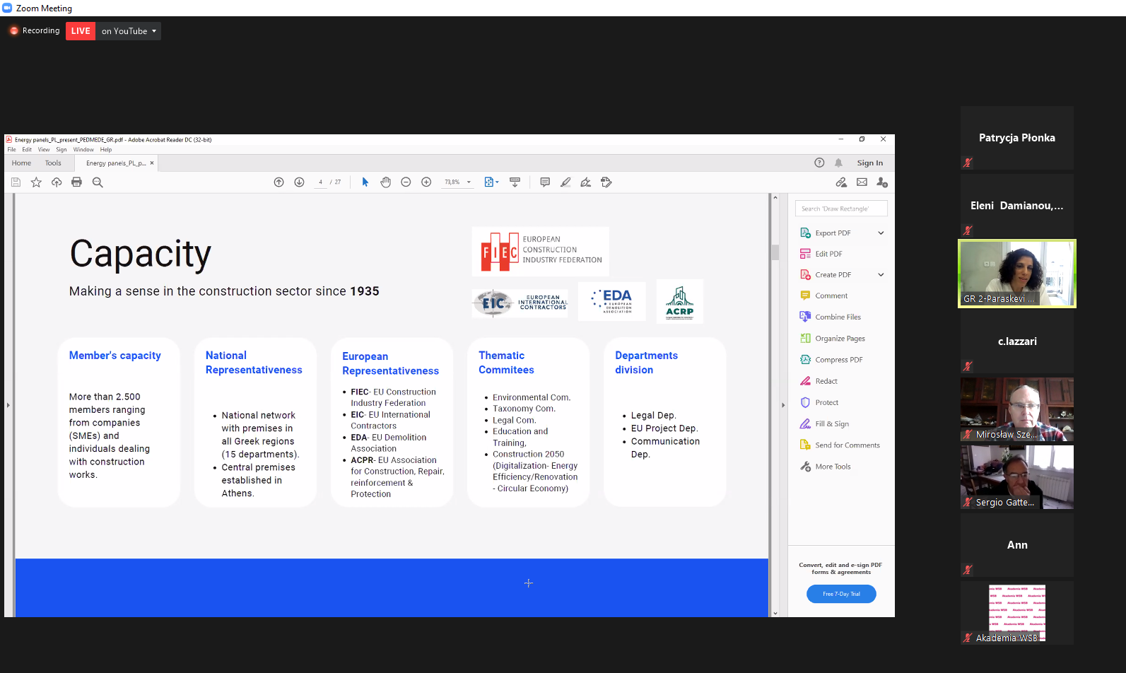Select the Highlight text tool
1126x673 pixels.
565,182
